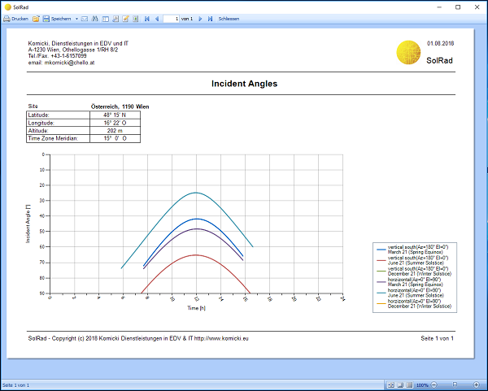This screenshot has width=488, height=391.
Task: Jump to the first page
Action: coord(146,18)
